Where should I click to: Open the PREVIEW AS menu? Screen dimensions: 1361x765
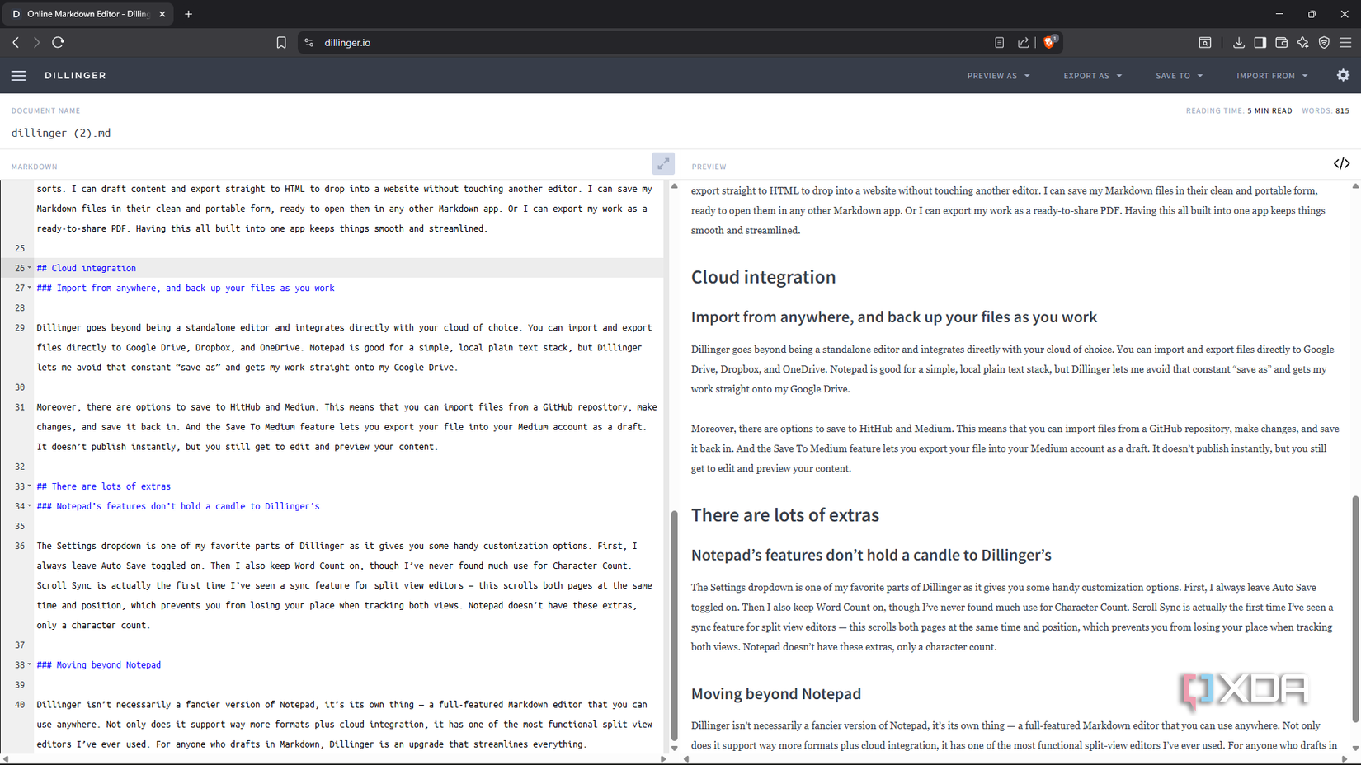click(x=997, y=75)
